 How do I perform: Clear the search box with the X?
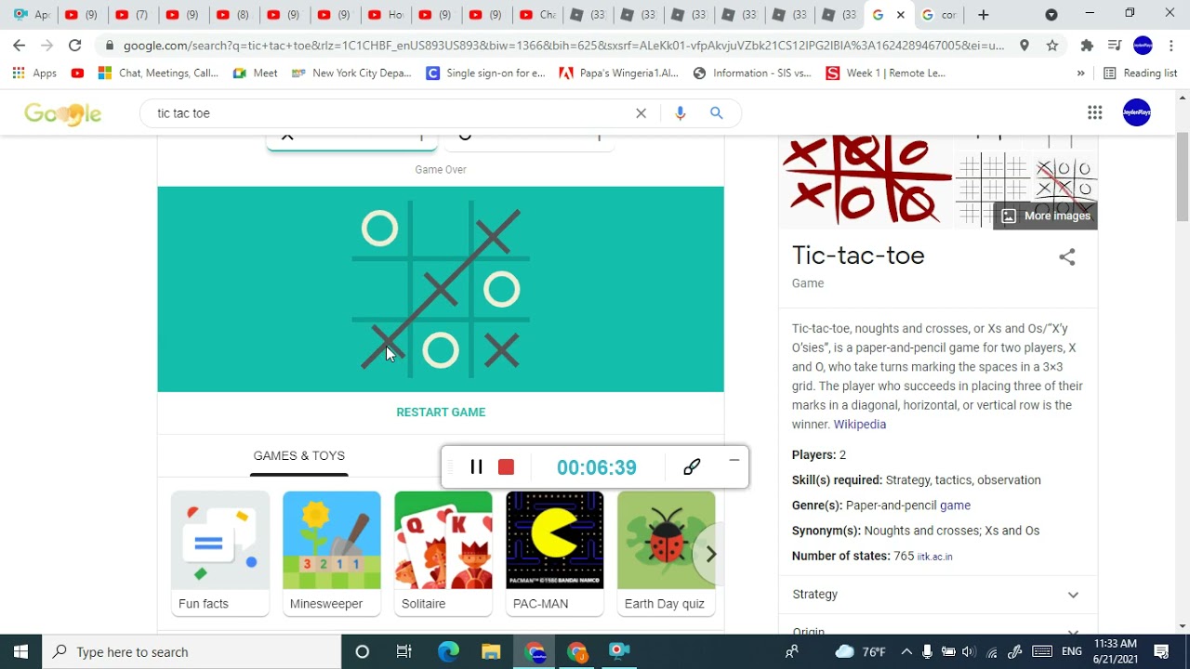tap(641, 113)
